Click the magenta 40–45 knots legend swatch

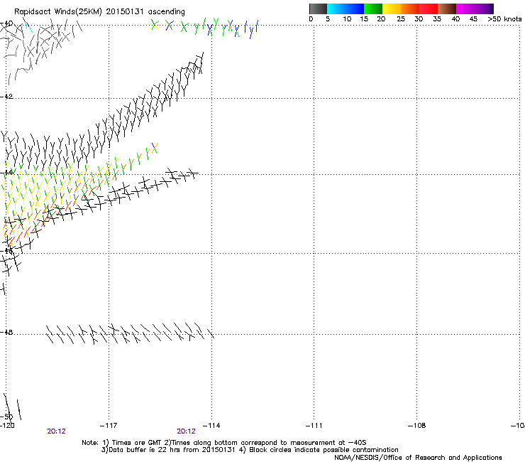[x=465, y=9]
